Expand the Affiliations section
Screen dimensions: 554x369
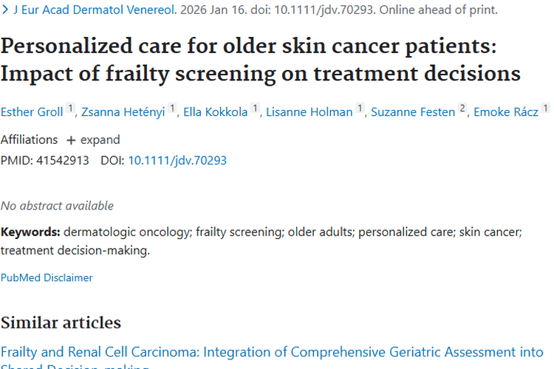pyautogui.click(x=93, y=139)
